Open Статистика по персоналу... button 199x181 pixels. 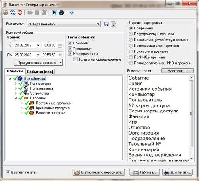[x=99, y=172]
